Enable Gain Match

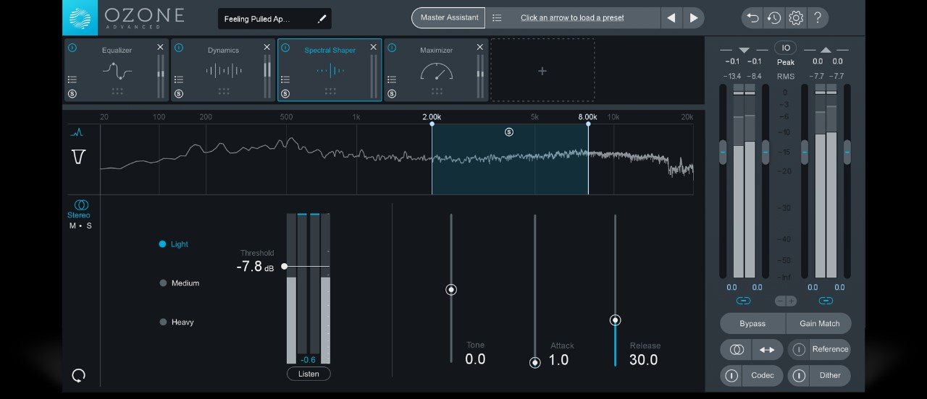819,323
